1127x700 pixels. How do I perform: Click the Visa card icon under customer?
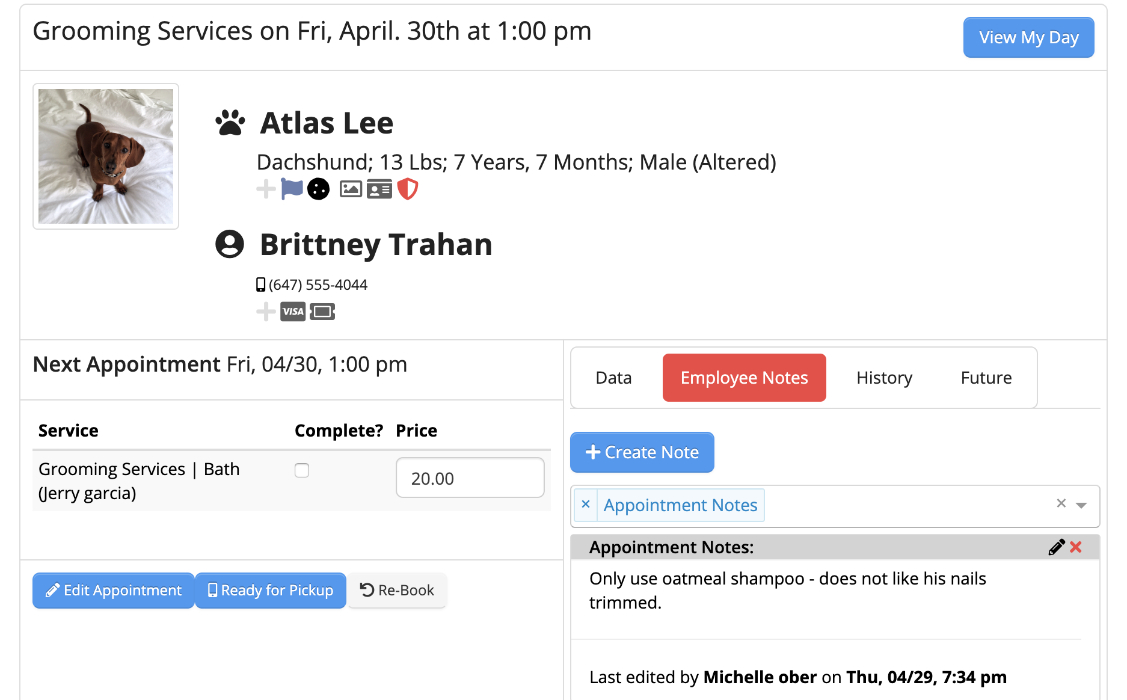point(293,312)
